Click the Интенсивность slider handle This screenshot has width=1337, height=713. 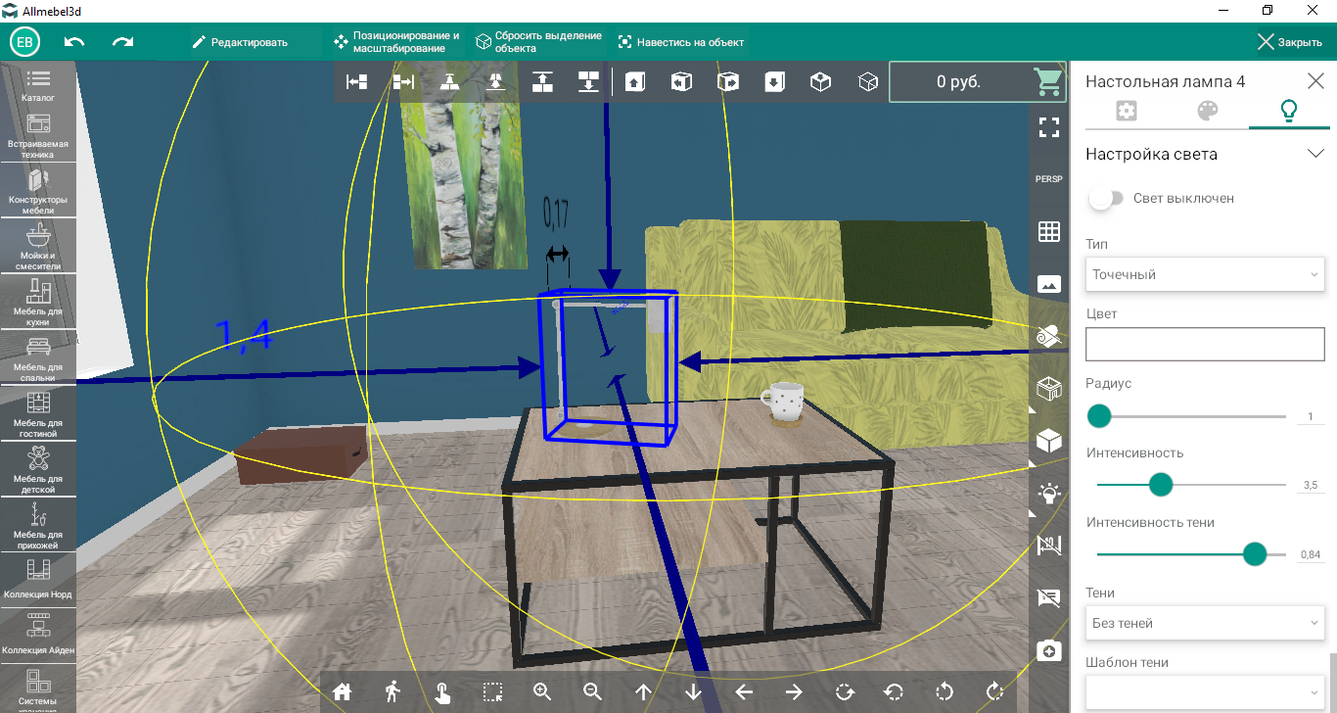(x=1161, y=484)
